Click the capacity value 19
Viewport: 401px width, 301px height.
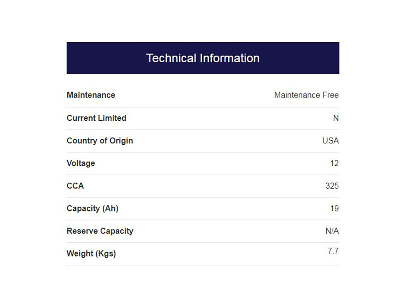coord(334,208)
